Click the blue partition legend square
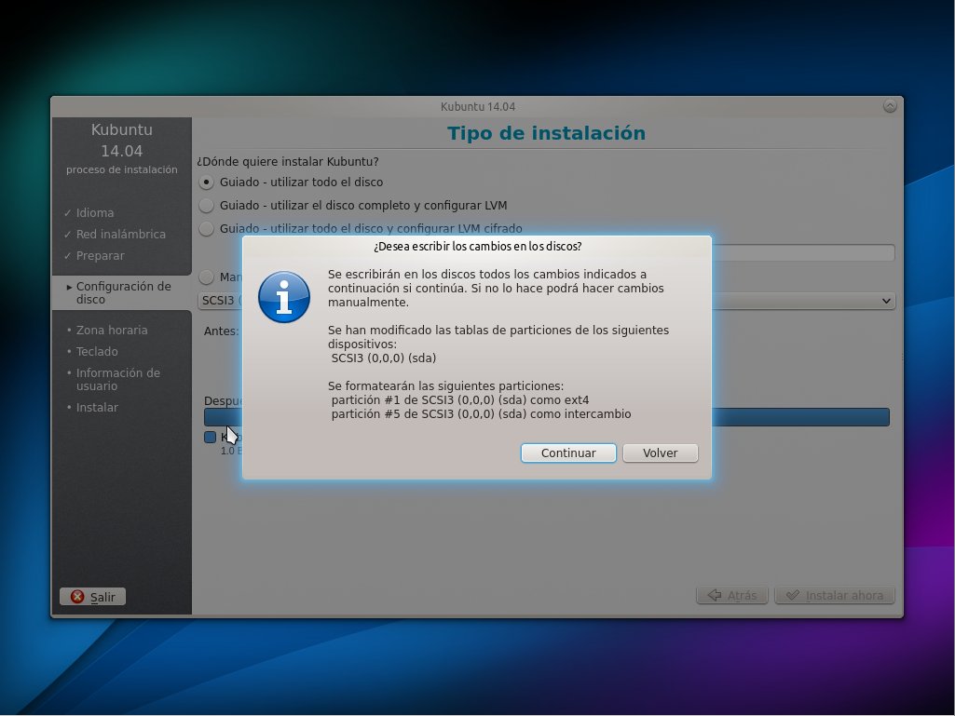Image resolution: width=955 pixels, height=716 pixels. coord(211,438)
